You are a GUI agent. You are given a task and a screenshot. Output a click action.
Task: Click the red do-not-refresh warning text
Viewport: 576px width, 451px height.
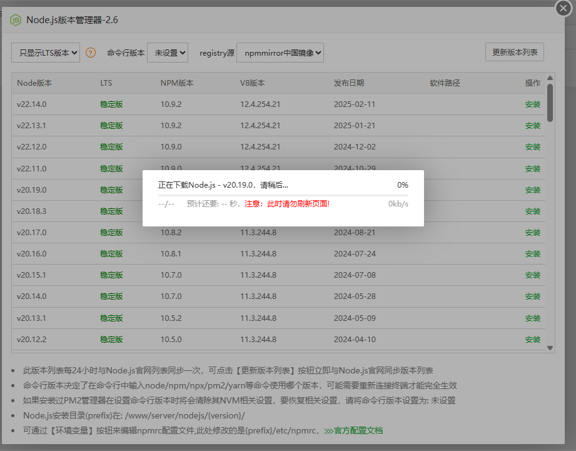[x=287, y=204]
